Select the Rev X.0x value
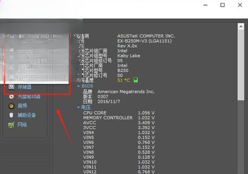This screenshot has height=174, width=248. 127,46
